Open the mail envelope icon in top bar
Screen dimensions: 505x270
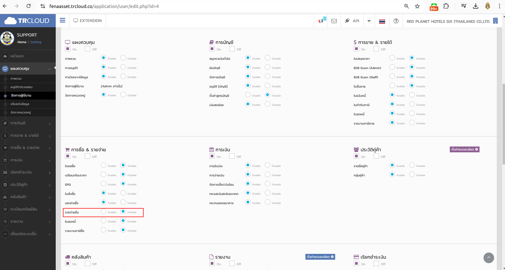334,21
